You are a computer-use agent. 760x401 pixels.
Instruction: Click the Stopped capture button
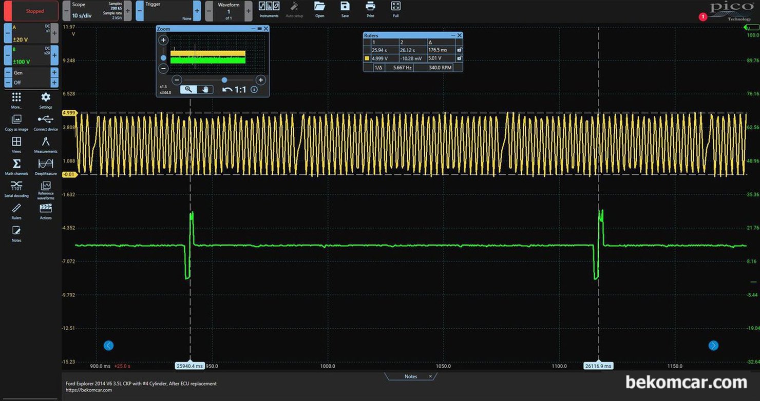pos(31,11)
